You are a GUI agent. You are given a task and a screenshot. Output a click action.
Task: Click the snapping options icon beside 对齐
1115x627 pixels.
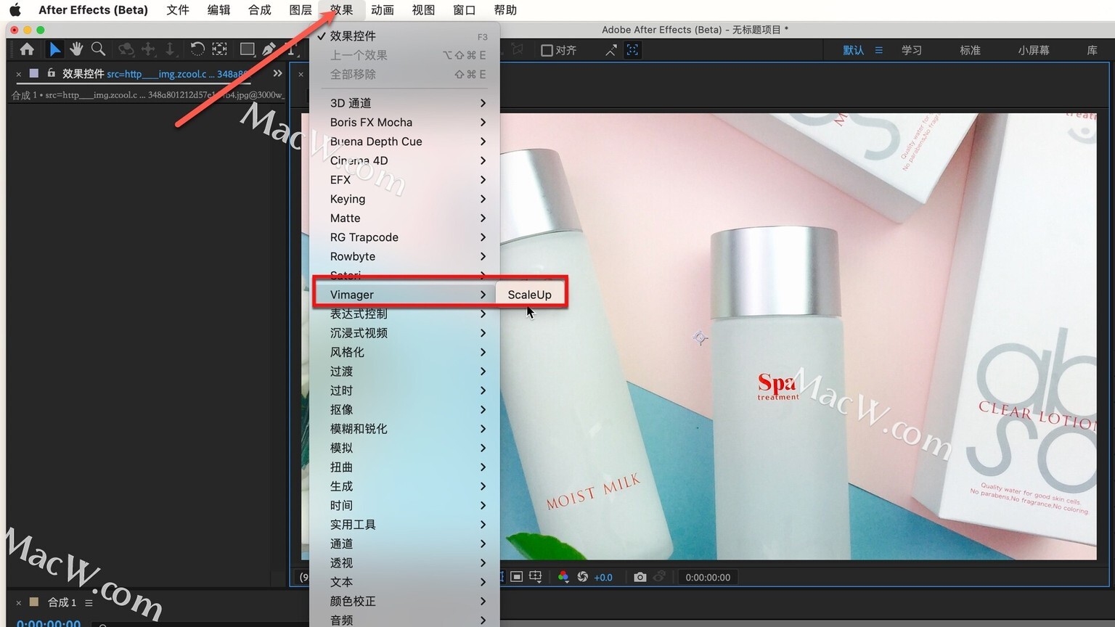pyautogui.click(x=611, y=50)
